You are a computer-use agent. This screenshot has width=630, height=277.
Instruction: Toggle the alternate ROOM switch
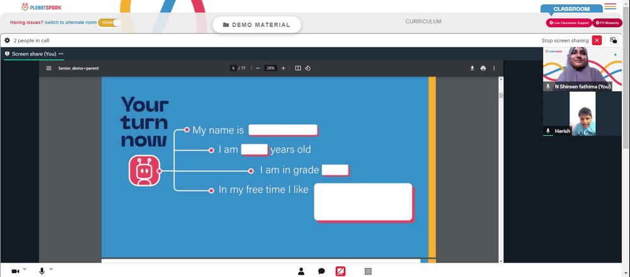tap(109, 23)
